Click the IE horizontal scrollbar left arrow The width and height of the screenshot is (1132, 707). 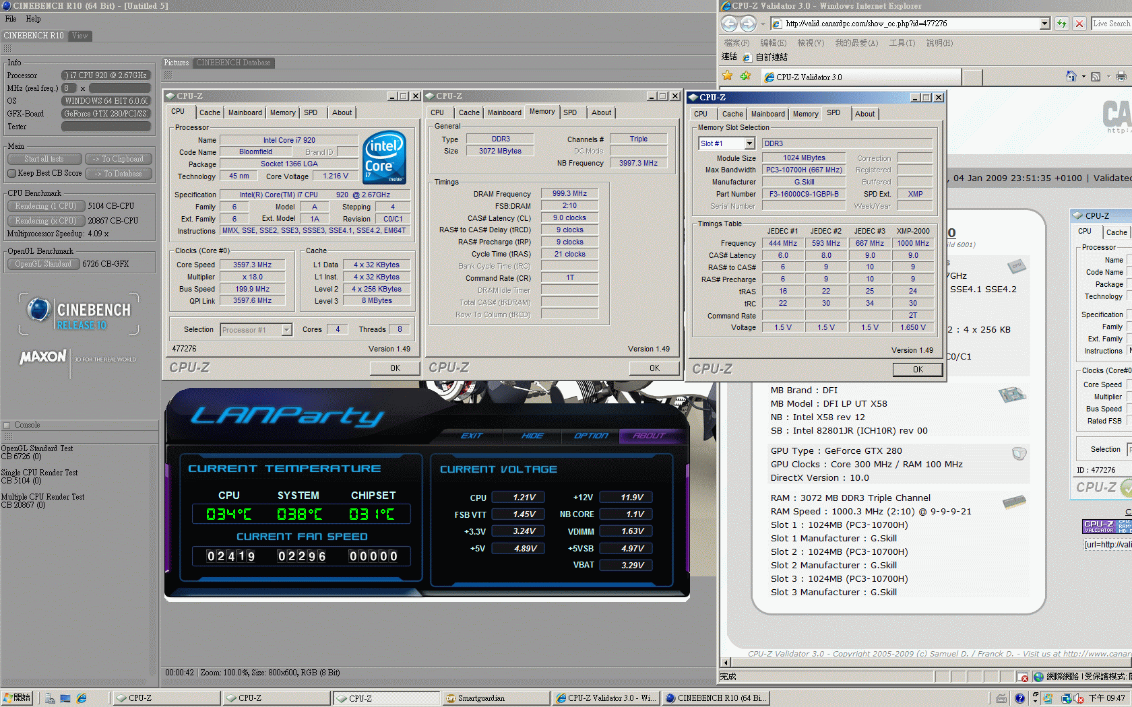726,663
